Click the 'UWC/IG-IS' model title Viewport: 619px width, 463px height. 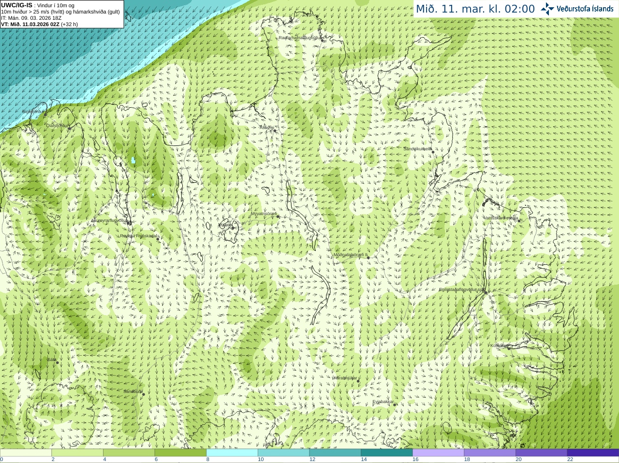16,5
